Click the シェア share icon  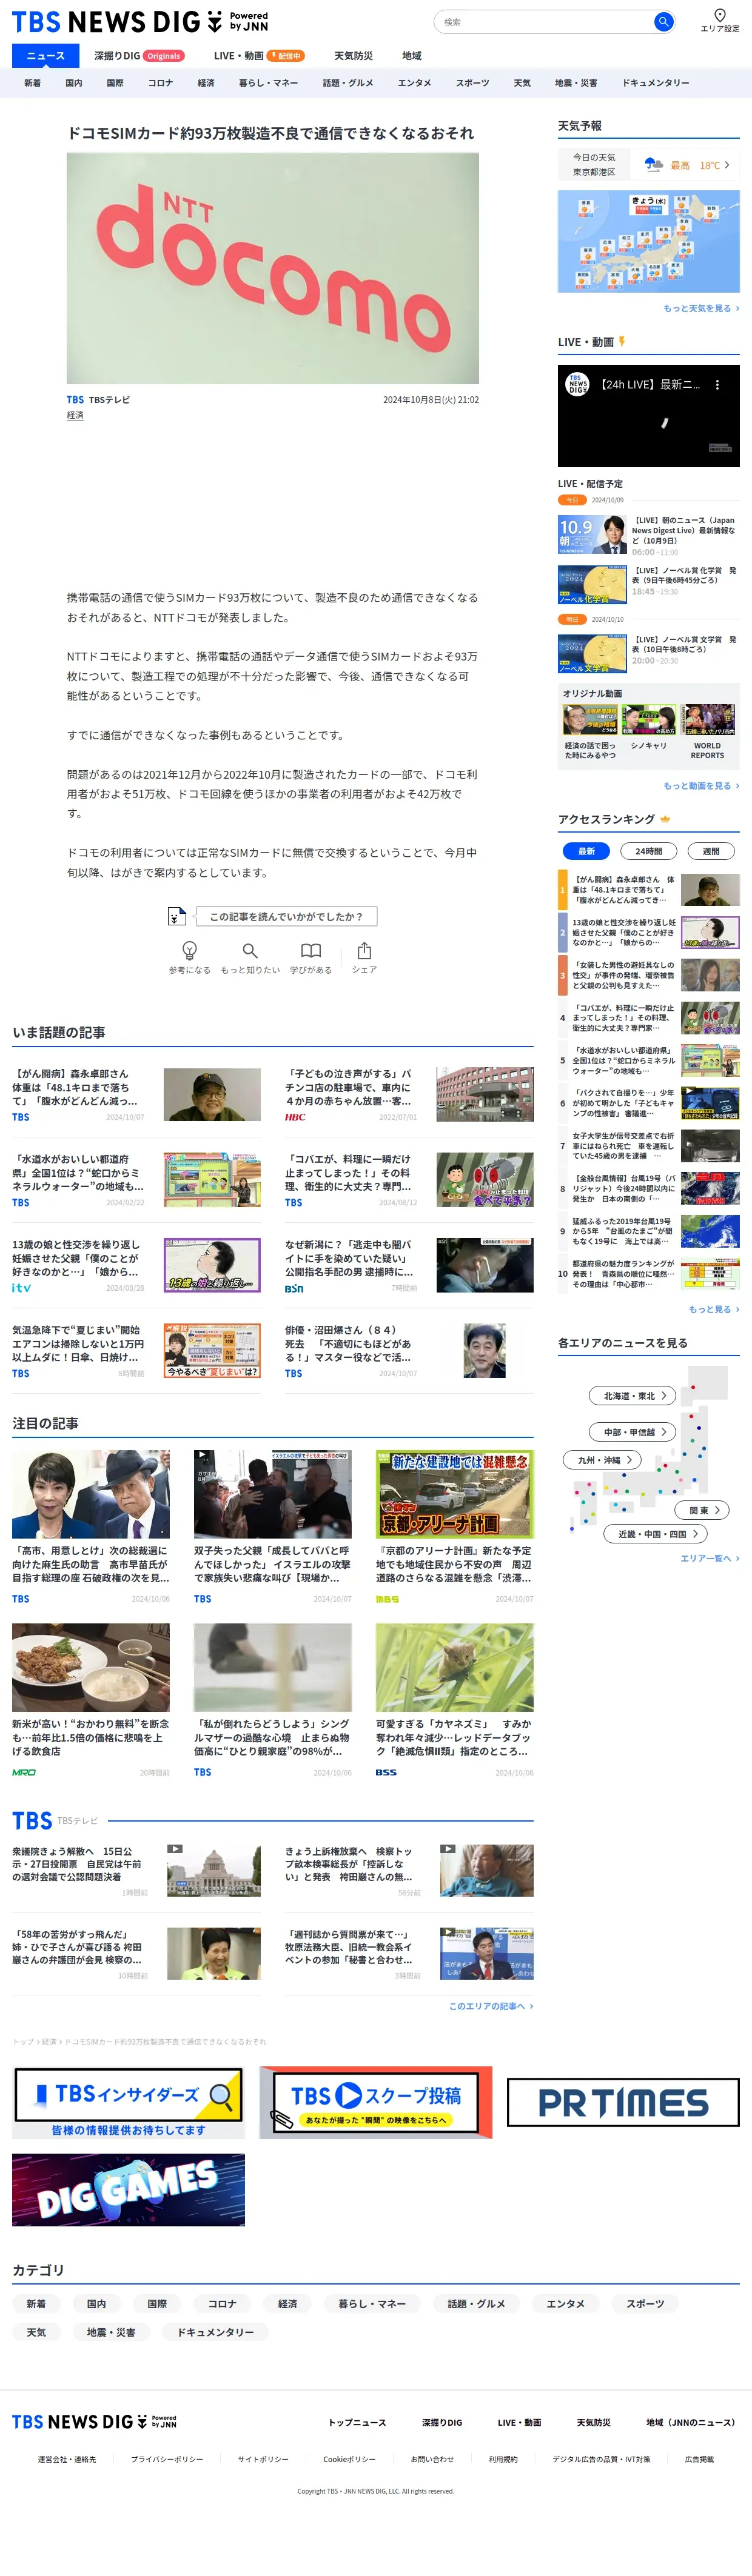364,950
